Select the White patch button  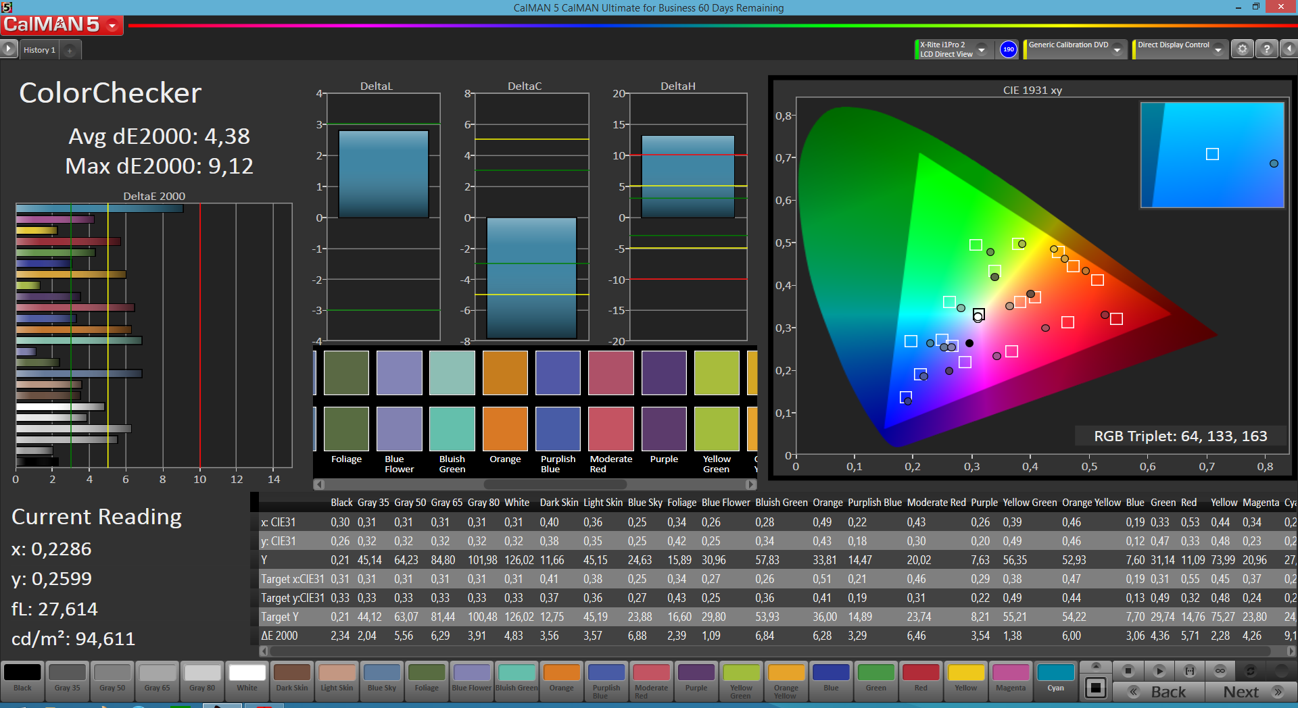click(247, 680)
